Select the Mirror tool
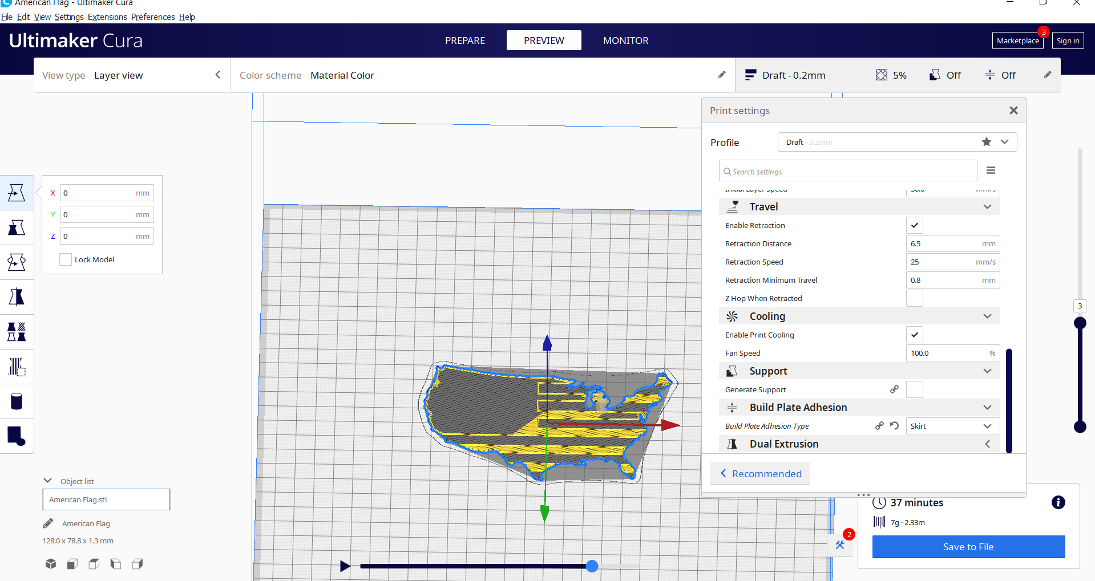This screenshot has width=1095, height=581. point(17,297)
